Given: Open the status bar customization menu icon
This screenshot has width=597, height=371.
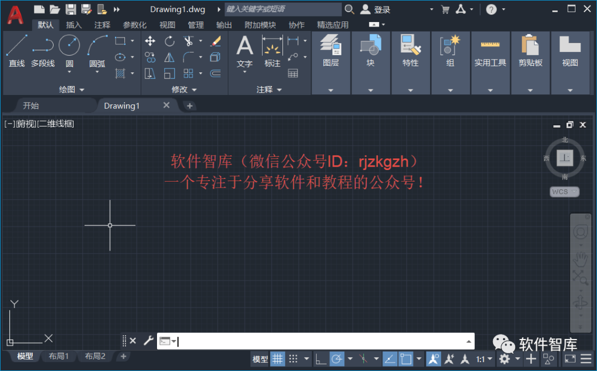Looking at the screenshot, I should click(586, 358).
